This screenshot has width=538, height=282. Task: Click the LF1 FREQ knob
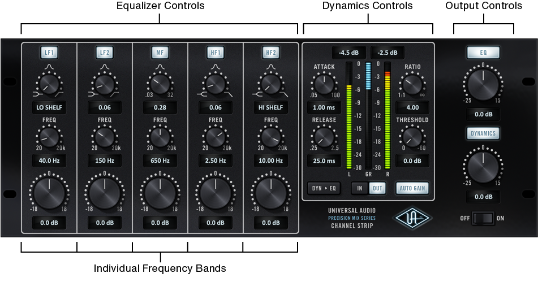tap(49, 137)
